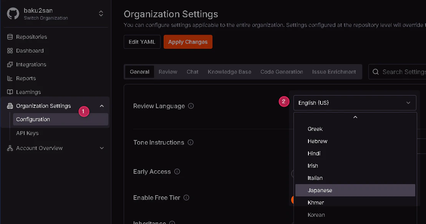Select Hebrew from the language list
This screenshot has height=224, width=426.
coord(355,141)
